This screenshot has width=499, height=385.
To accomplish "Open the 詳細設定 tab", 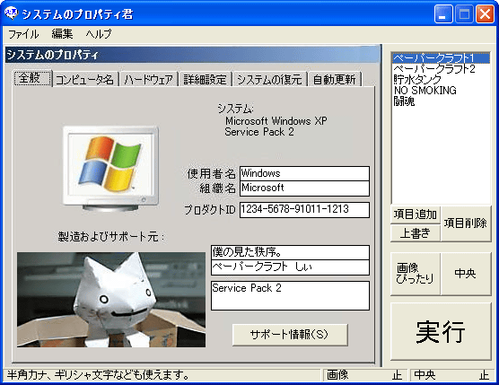I will [x=205, y=79].
